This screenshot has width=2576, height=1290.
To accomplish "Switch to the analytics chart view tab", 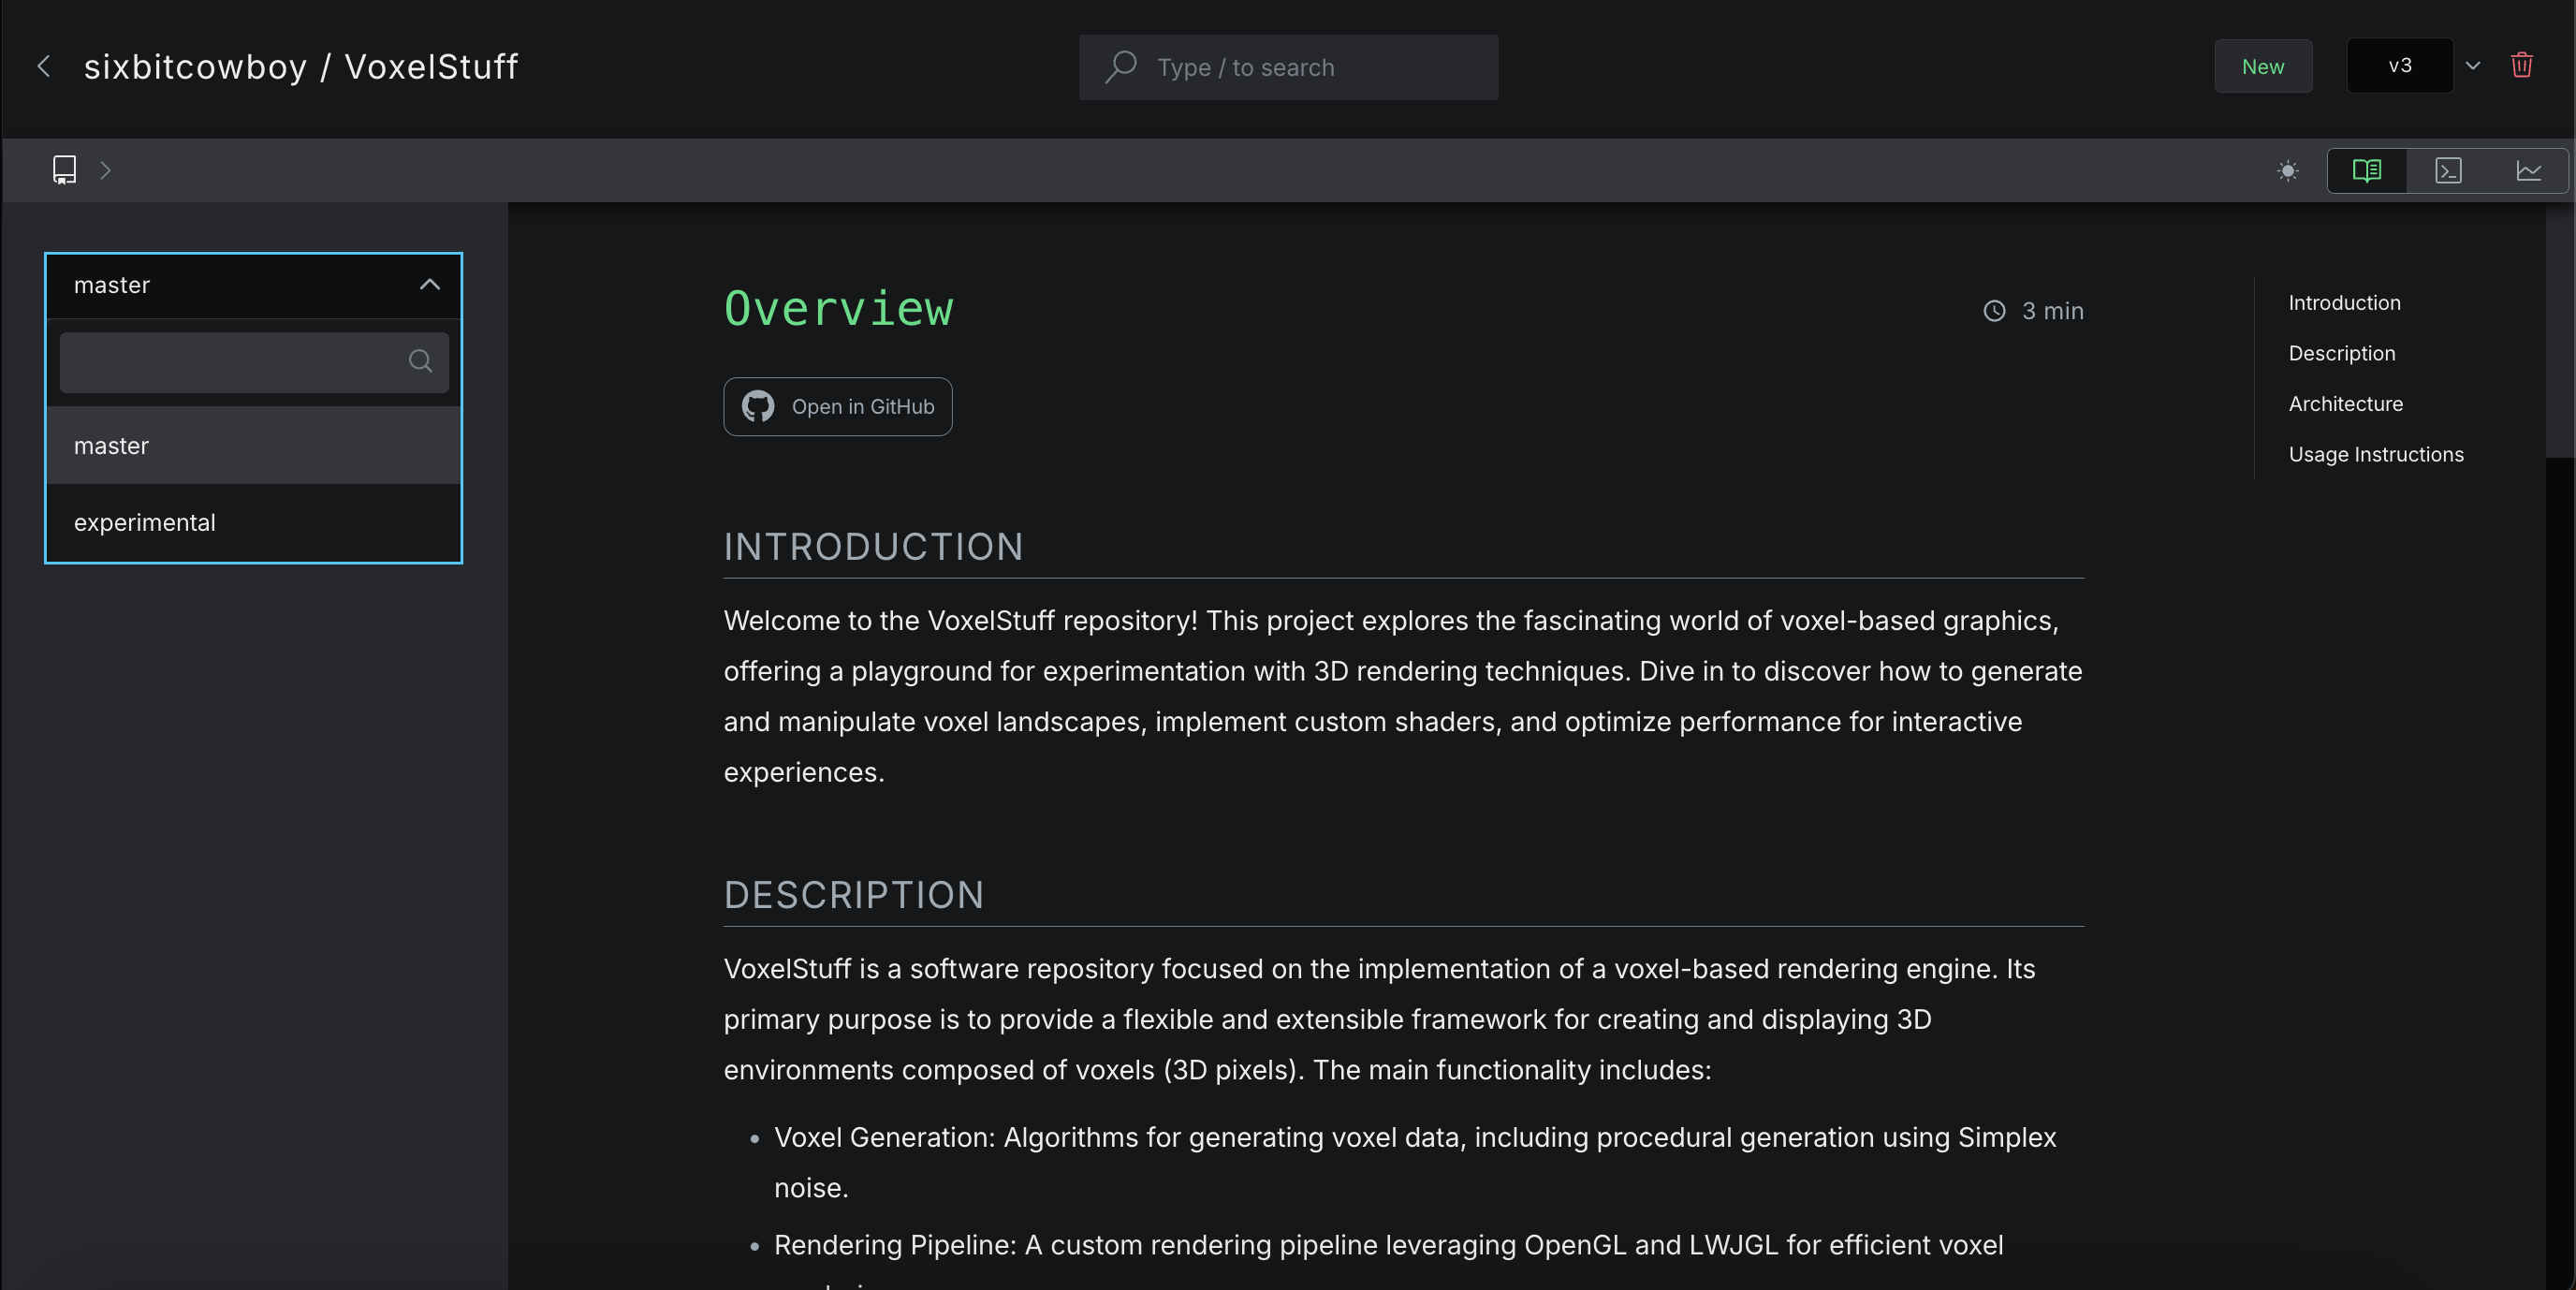I will coord(2529,170).
